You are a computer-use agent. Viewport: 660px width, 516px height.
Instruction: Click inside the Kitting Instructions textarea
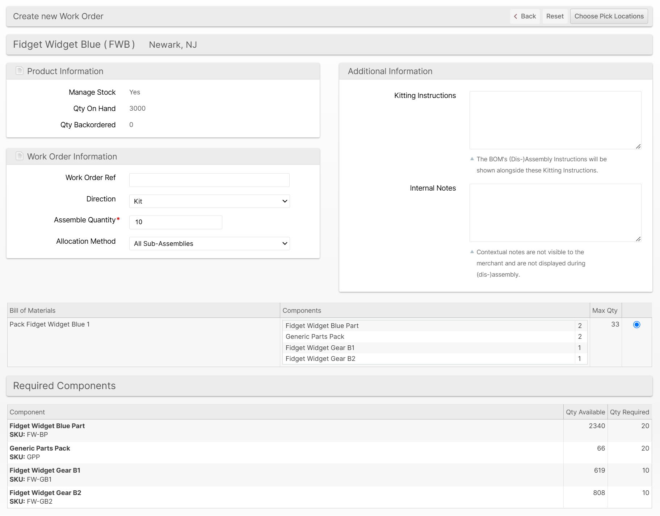(555, 120)
